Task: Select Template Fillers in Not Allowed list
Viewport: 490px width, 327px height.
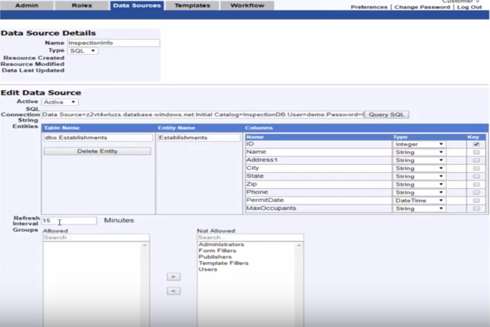Action: [x=223, y=263]
